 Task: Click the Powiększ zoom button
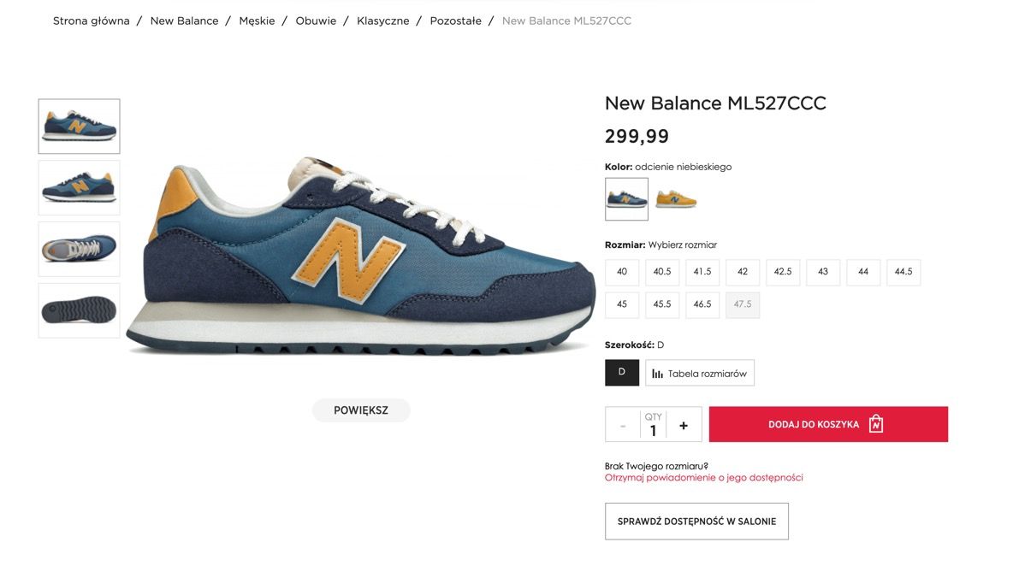click(x=361, y=410)
